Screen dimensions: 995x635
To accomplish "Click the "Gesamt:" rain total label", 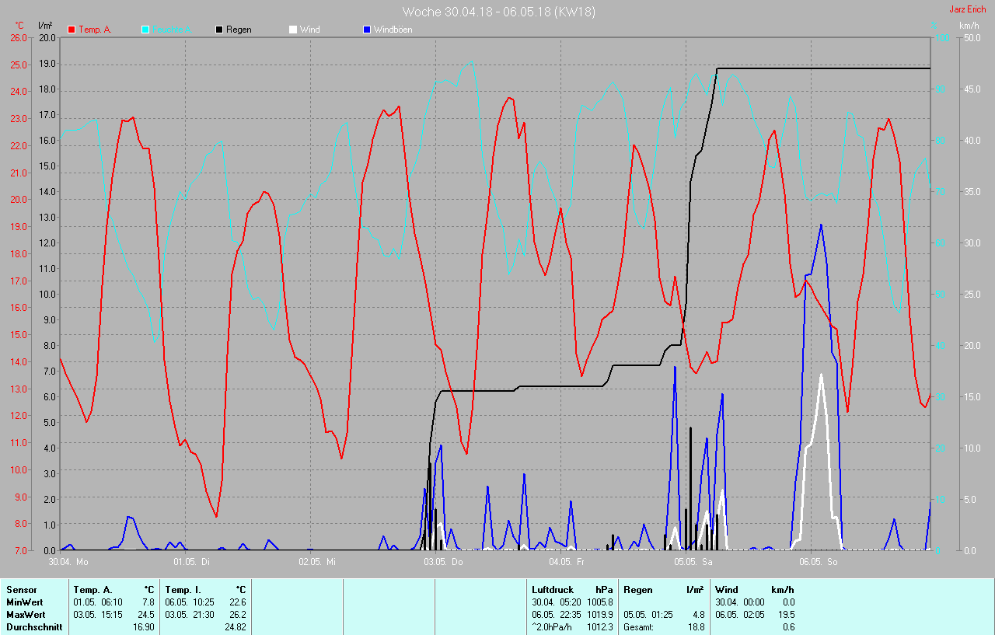I will tap(639, 627).
